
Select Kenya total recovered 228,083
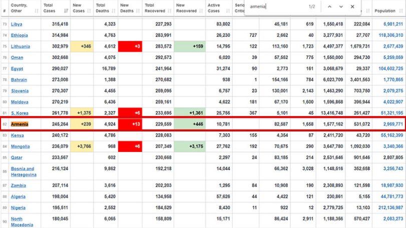[x=163, y=135]
